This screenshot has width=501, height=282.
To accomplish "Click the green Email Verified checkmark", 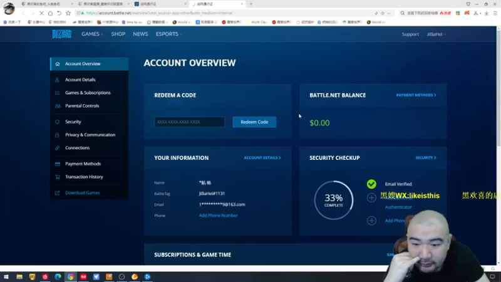I will 371,184.
